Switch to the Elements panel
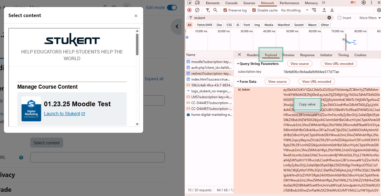 pos(213,3)
